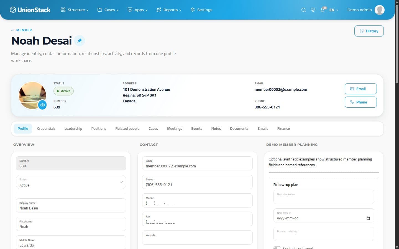Open the Demo Admin avatar
The image size is (399, 249).
pyautogui.click(x=380, y=10)
